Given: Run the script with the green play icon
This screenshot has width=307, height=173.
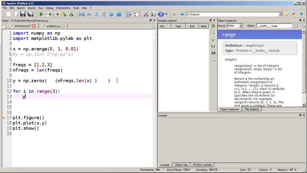Looking at the screenshot, I should pyautogui.click(x=41, y=14).
